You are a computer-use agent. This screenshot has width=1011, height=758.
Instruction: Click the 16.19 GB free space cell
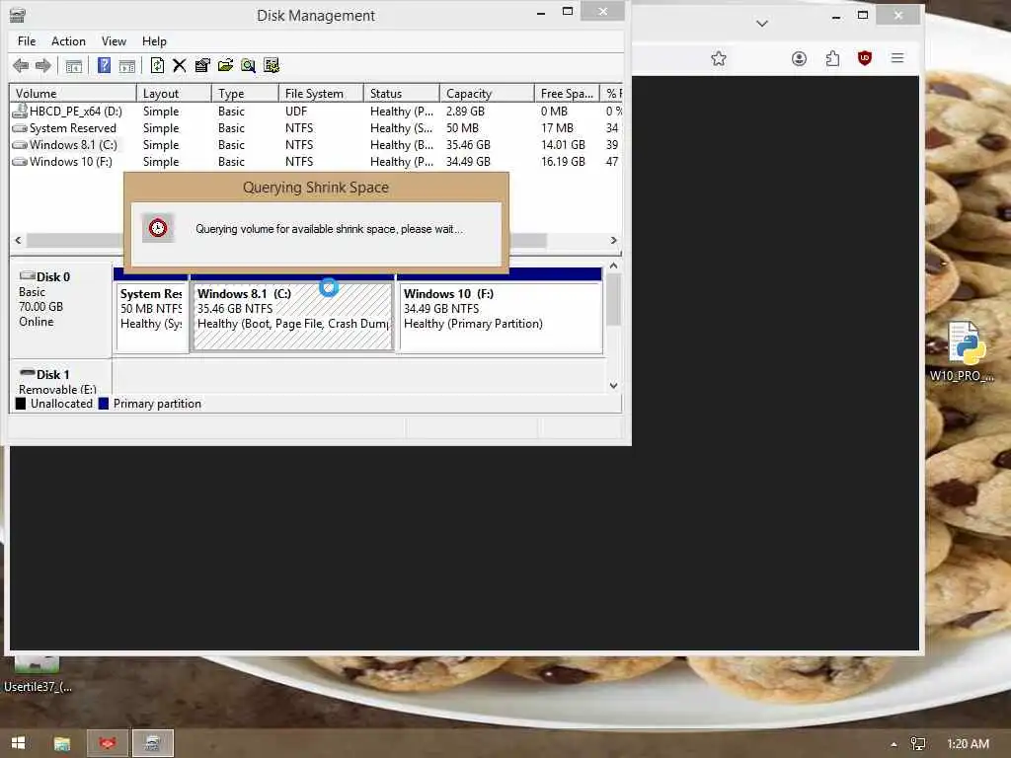563,162
